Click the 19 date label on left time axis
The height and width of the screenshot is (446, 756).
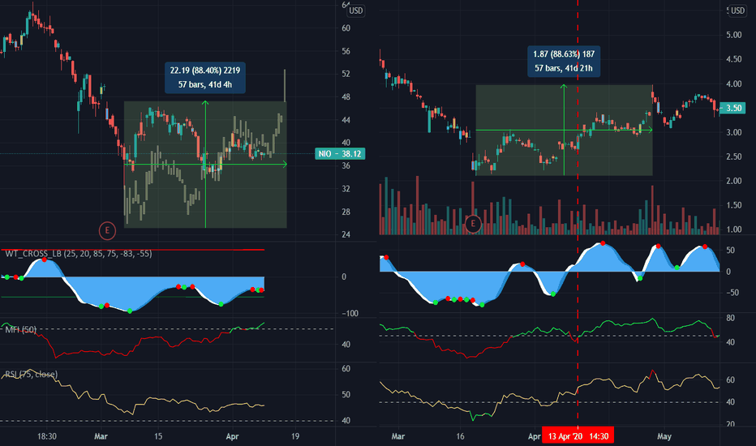(x=295, y=436)
